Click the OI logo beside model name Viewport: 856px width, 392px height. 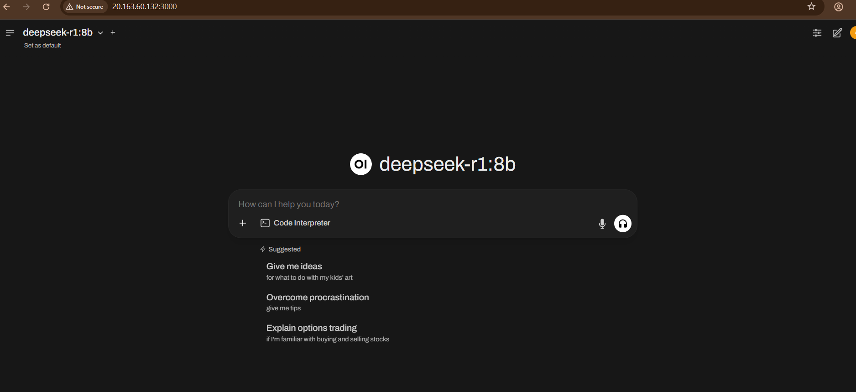tap(361, 164)
